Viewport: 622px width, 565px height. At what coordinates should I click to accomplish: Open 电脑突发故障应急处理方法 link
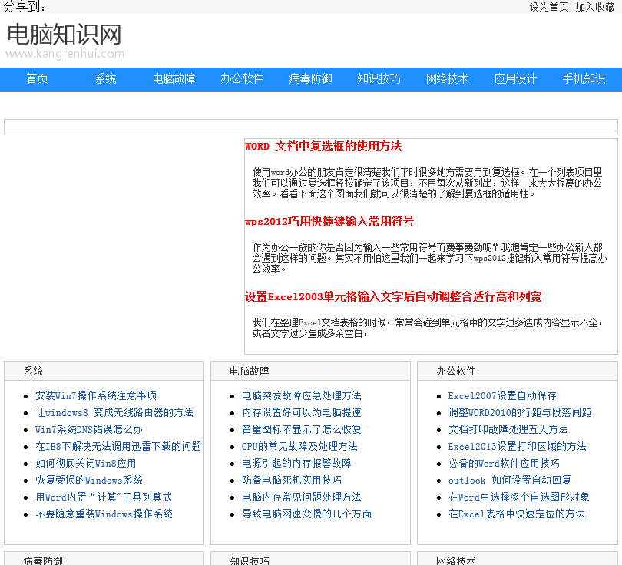302,395
